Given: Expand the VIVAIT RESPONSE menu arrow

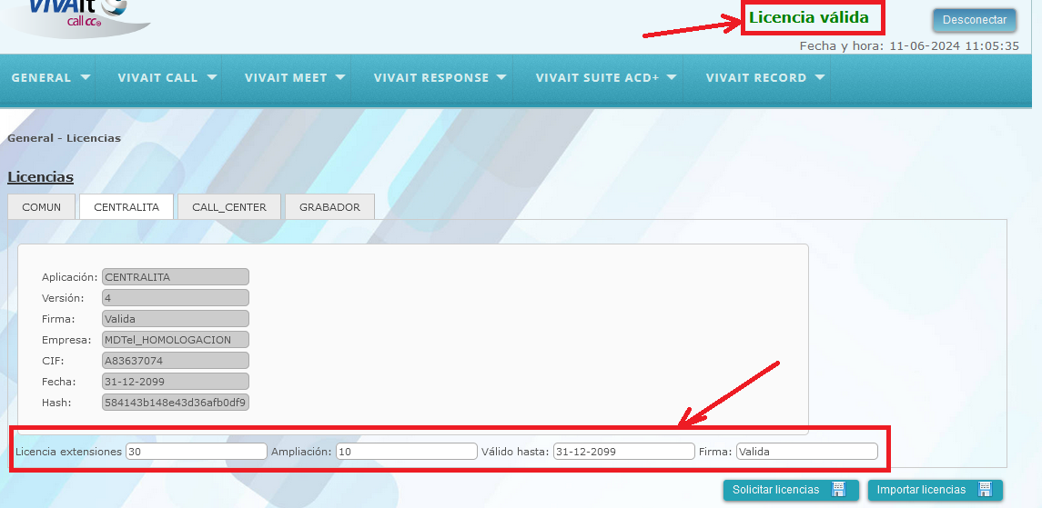Looking at the screenshot, I should pyautogui.click(x=501, y=77).
